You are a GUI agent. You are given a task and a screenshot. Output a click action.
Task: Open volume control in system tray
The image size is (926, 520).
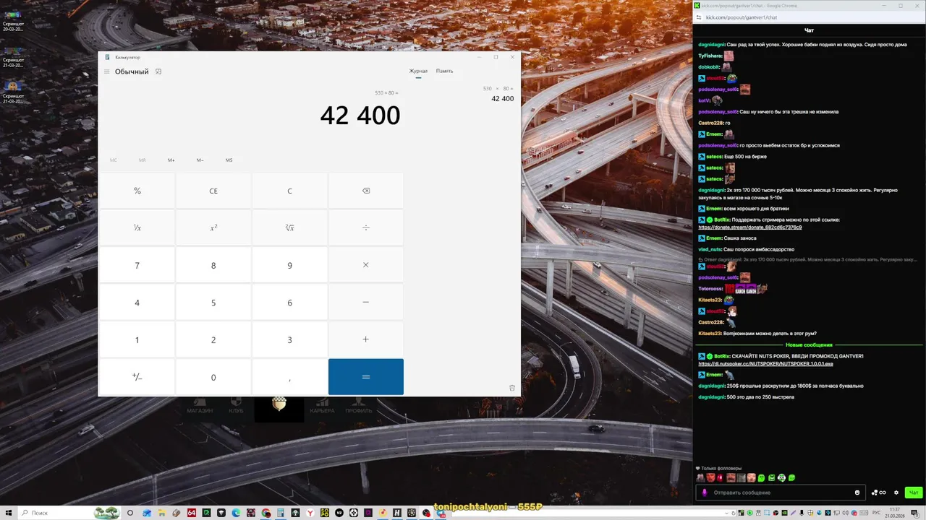click(845, 513)
